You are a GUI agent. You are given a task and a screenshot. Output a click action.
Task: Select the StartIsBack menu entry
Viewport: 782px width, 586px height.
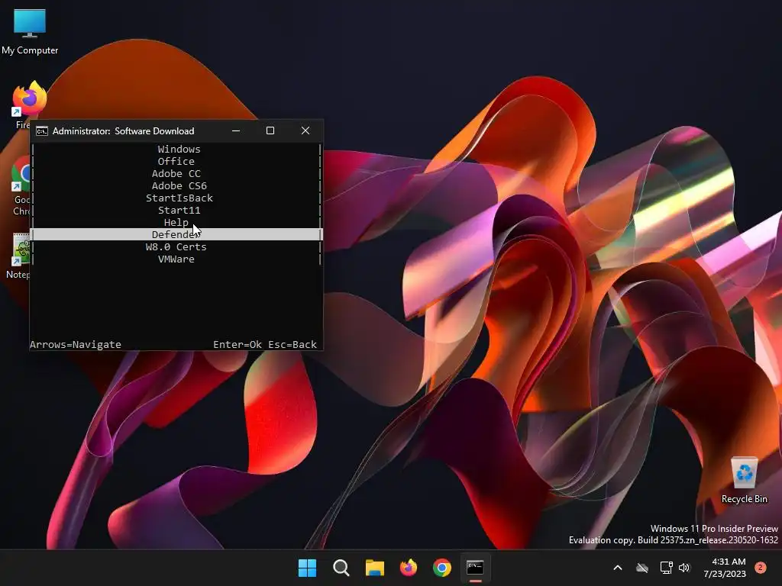click(x=176, y=198)
